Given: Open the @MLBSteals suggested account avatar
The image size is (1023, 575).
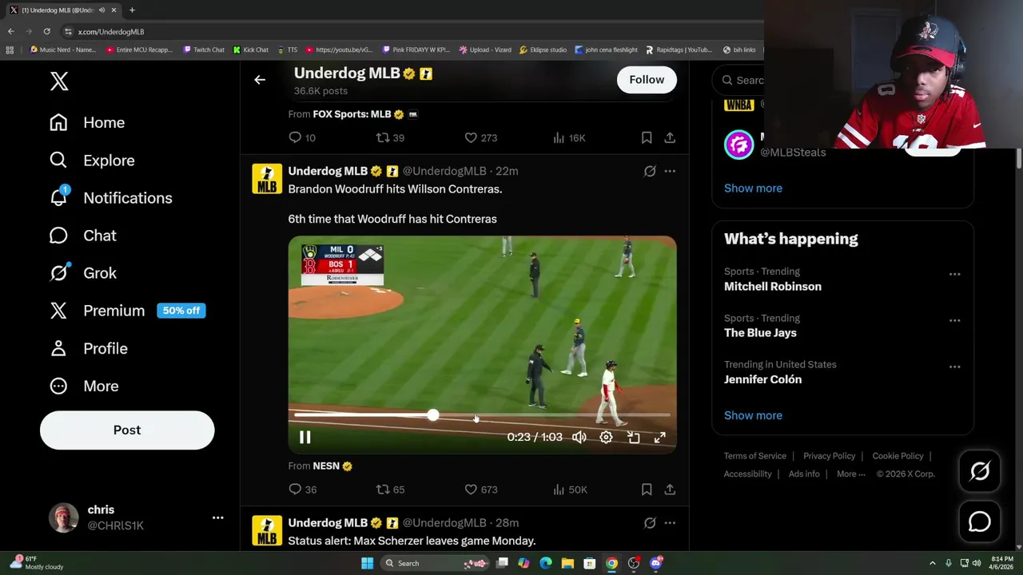Looking at the screenshot, I should (738, 145).
